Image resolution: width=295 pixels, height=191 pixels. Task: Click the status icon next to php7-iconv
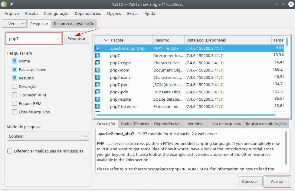pos(98,77)
